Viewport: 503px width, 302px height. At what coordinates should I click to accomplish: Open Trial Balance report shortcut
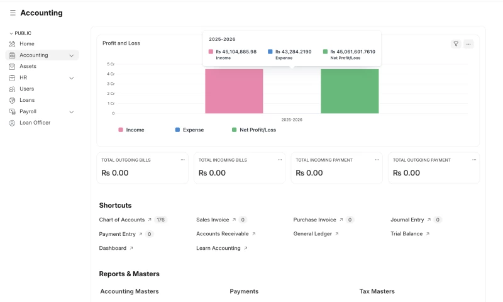pyautogui.click(x=406, y=234)
